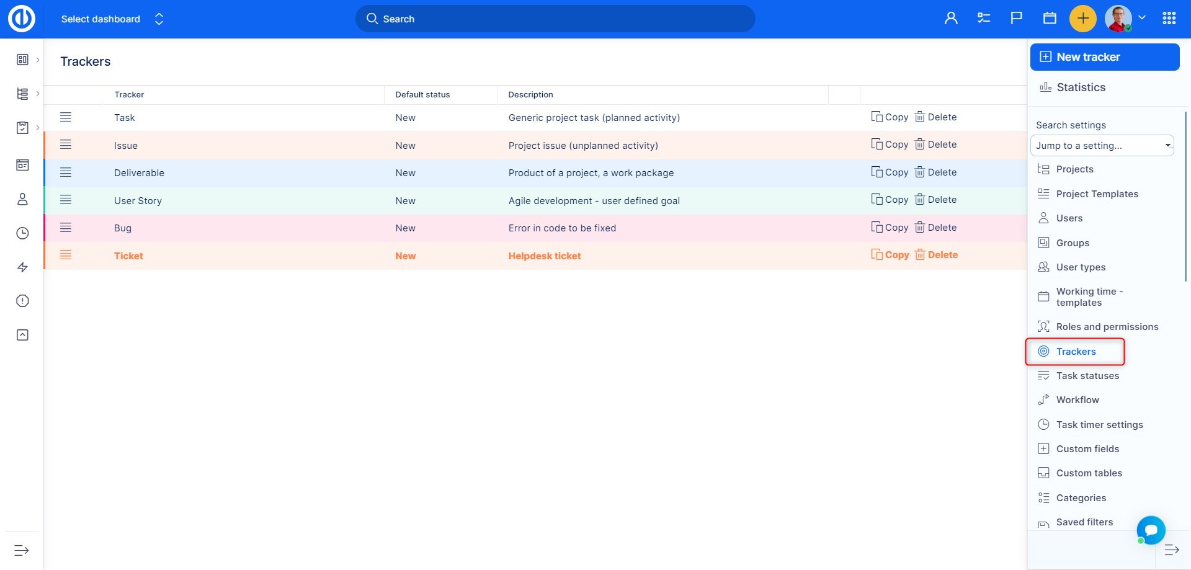
Task: Click the yellow plus quick-add button
Action: pyautogui.click(x=1082, y=19)
